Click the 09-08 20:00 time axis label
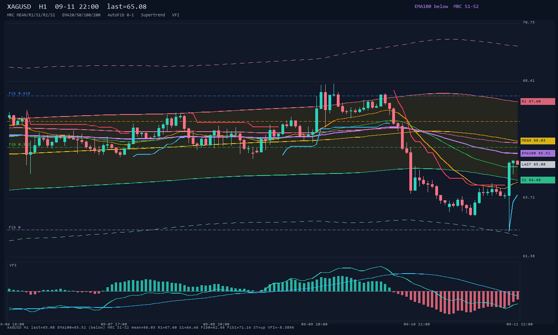The width and height of the screenshot is (558, 335). tap(216, 324)
